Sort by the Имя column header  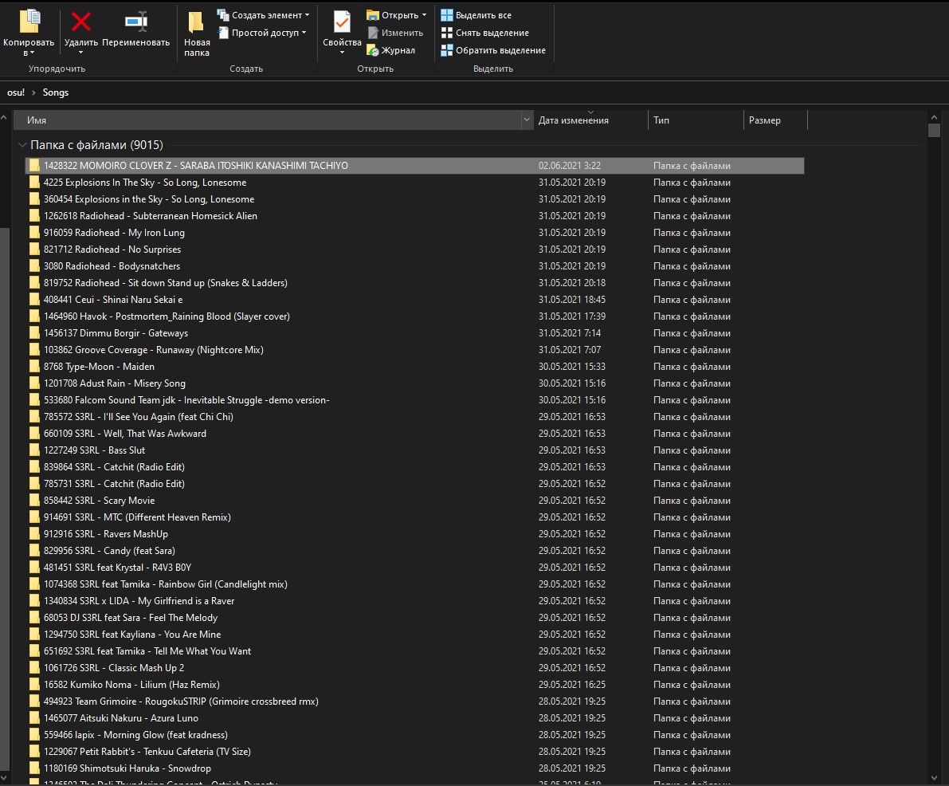[x=267, y=120]
